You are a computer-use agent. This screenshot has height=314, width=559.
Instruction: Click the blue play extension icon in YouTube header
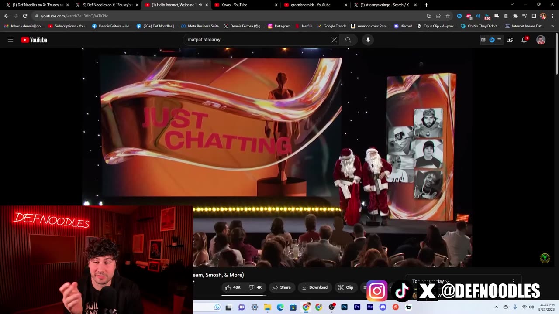[492, 40]
